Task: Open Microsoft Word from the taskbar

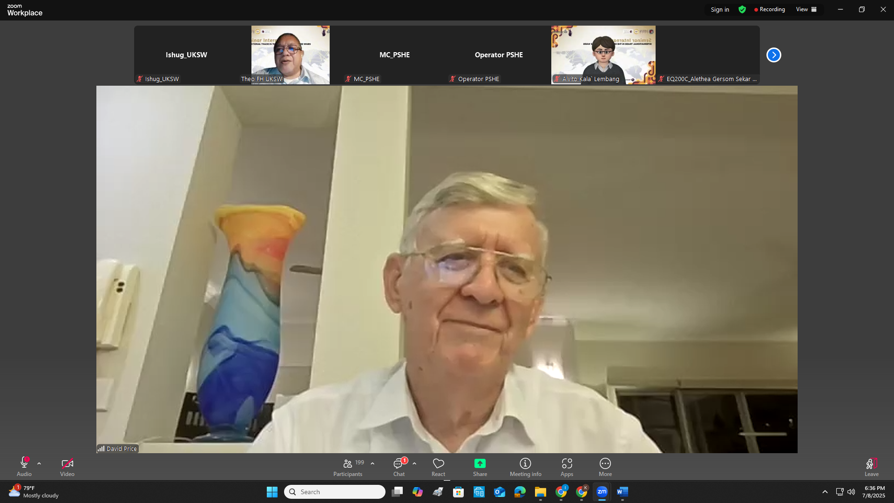Action: pos(622,492)
